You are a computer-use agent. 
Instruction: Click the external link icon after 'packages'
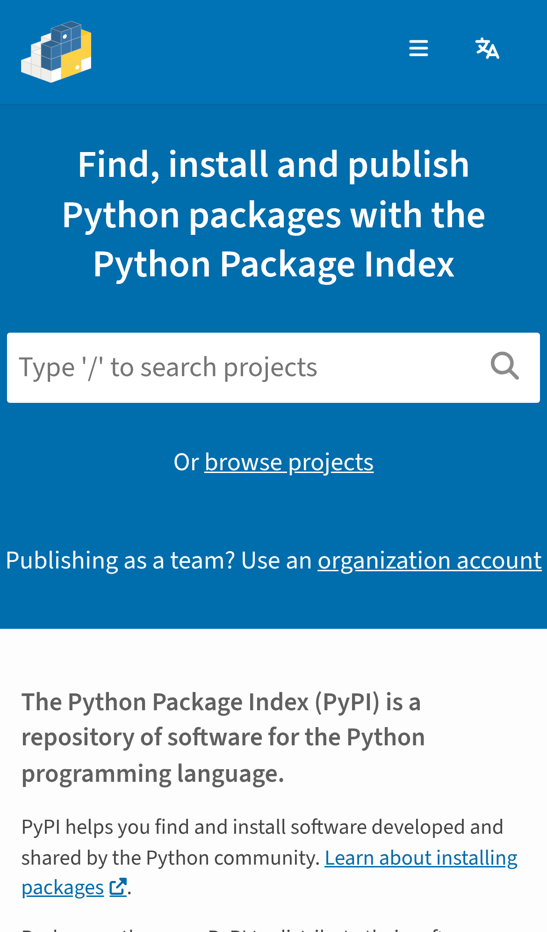pyautogui.click(x=118, y=887)
